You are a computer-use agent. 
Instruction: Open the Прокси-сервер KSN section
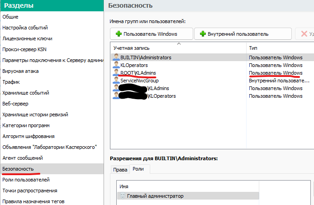pos(24,49)
